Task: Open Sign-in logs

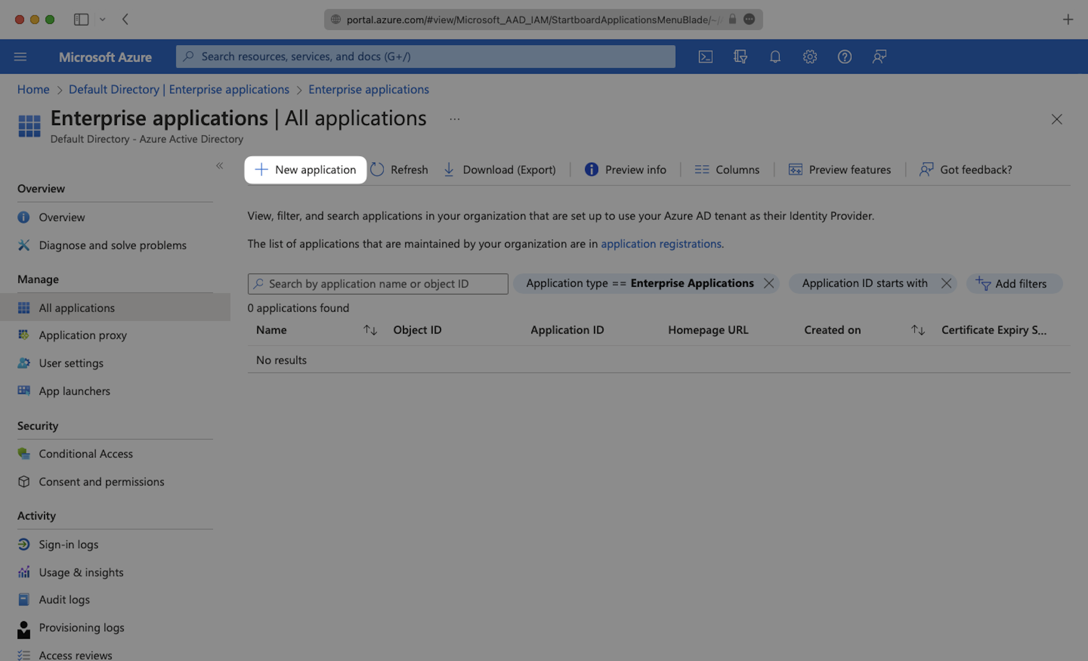Action: click(69, 545)
